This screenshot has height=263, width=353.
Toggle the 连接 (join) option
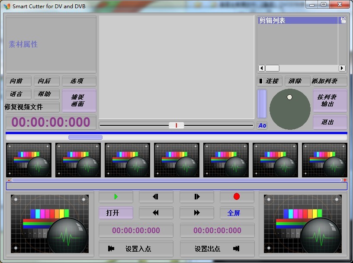click(269, 81)
